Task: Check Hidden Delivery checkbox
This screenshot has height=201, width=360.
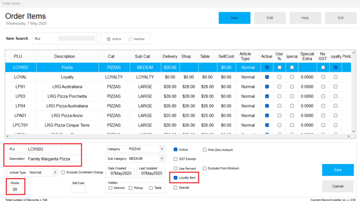Action: click(x=110, y=188)
